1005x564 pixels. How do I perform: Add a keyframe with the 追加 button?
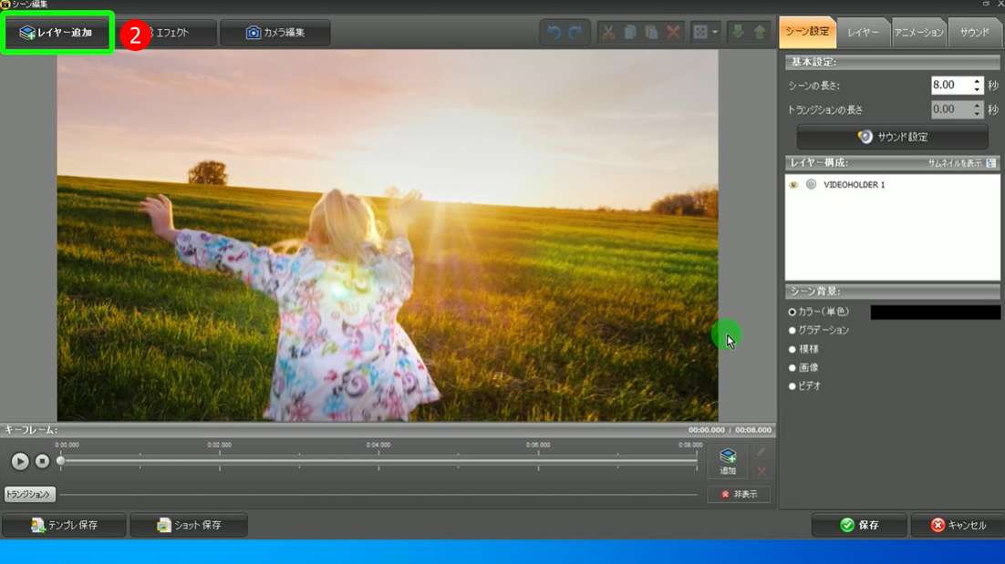pyautogui.click(x=727, y=461)
